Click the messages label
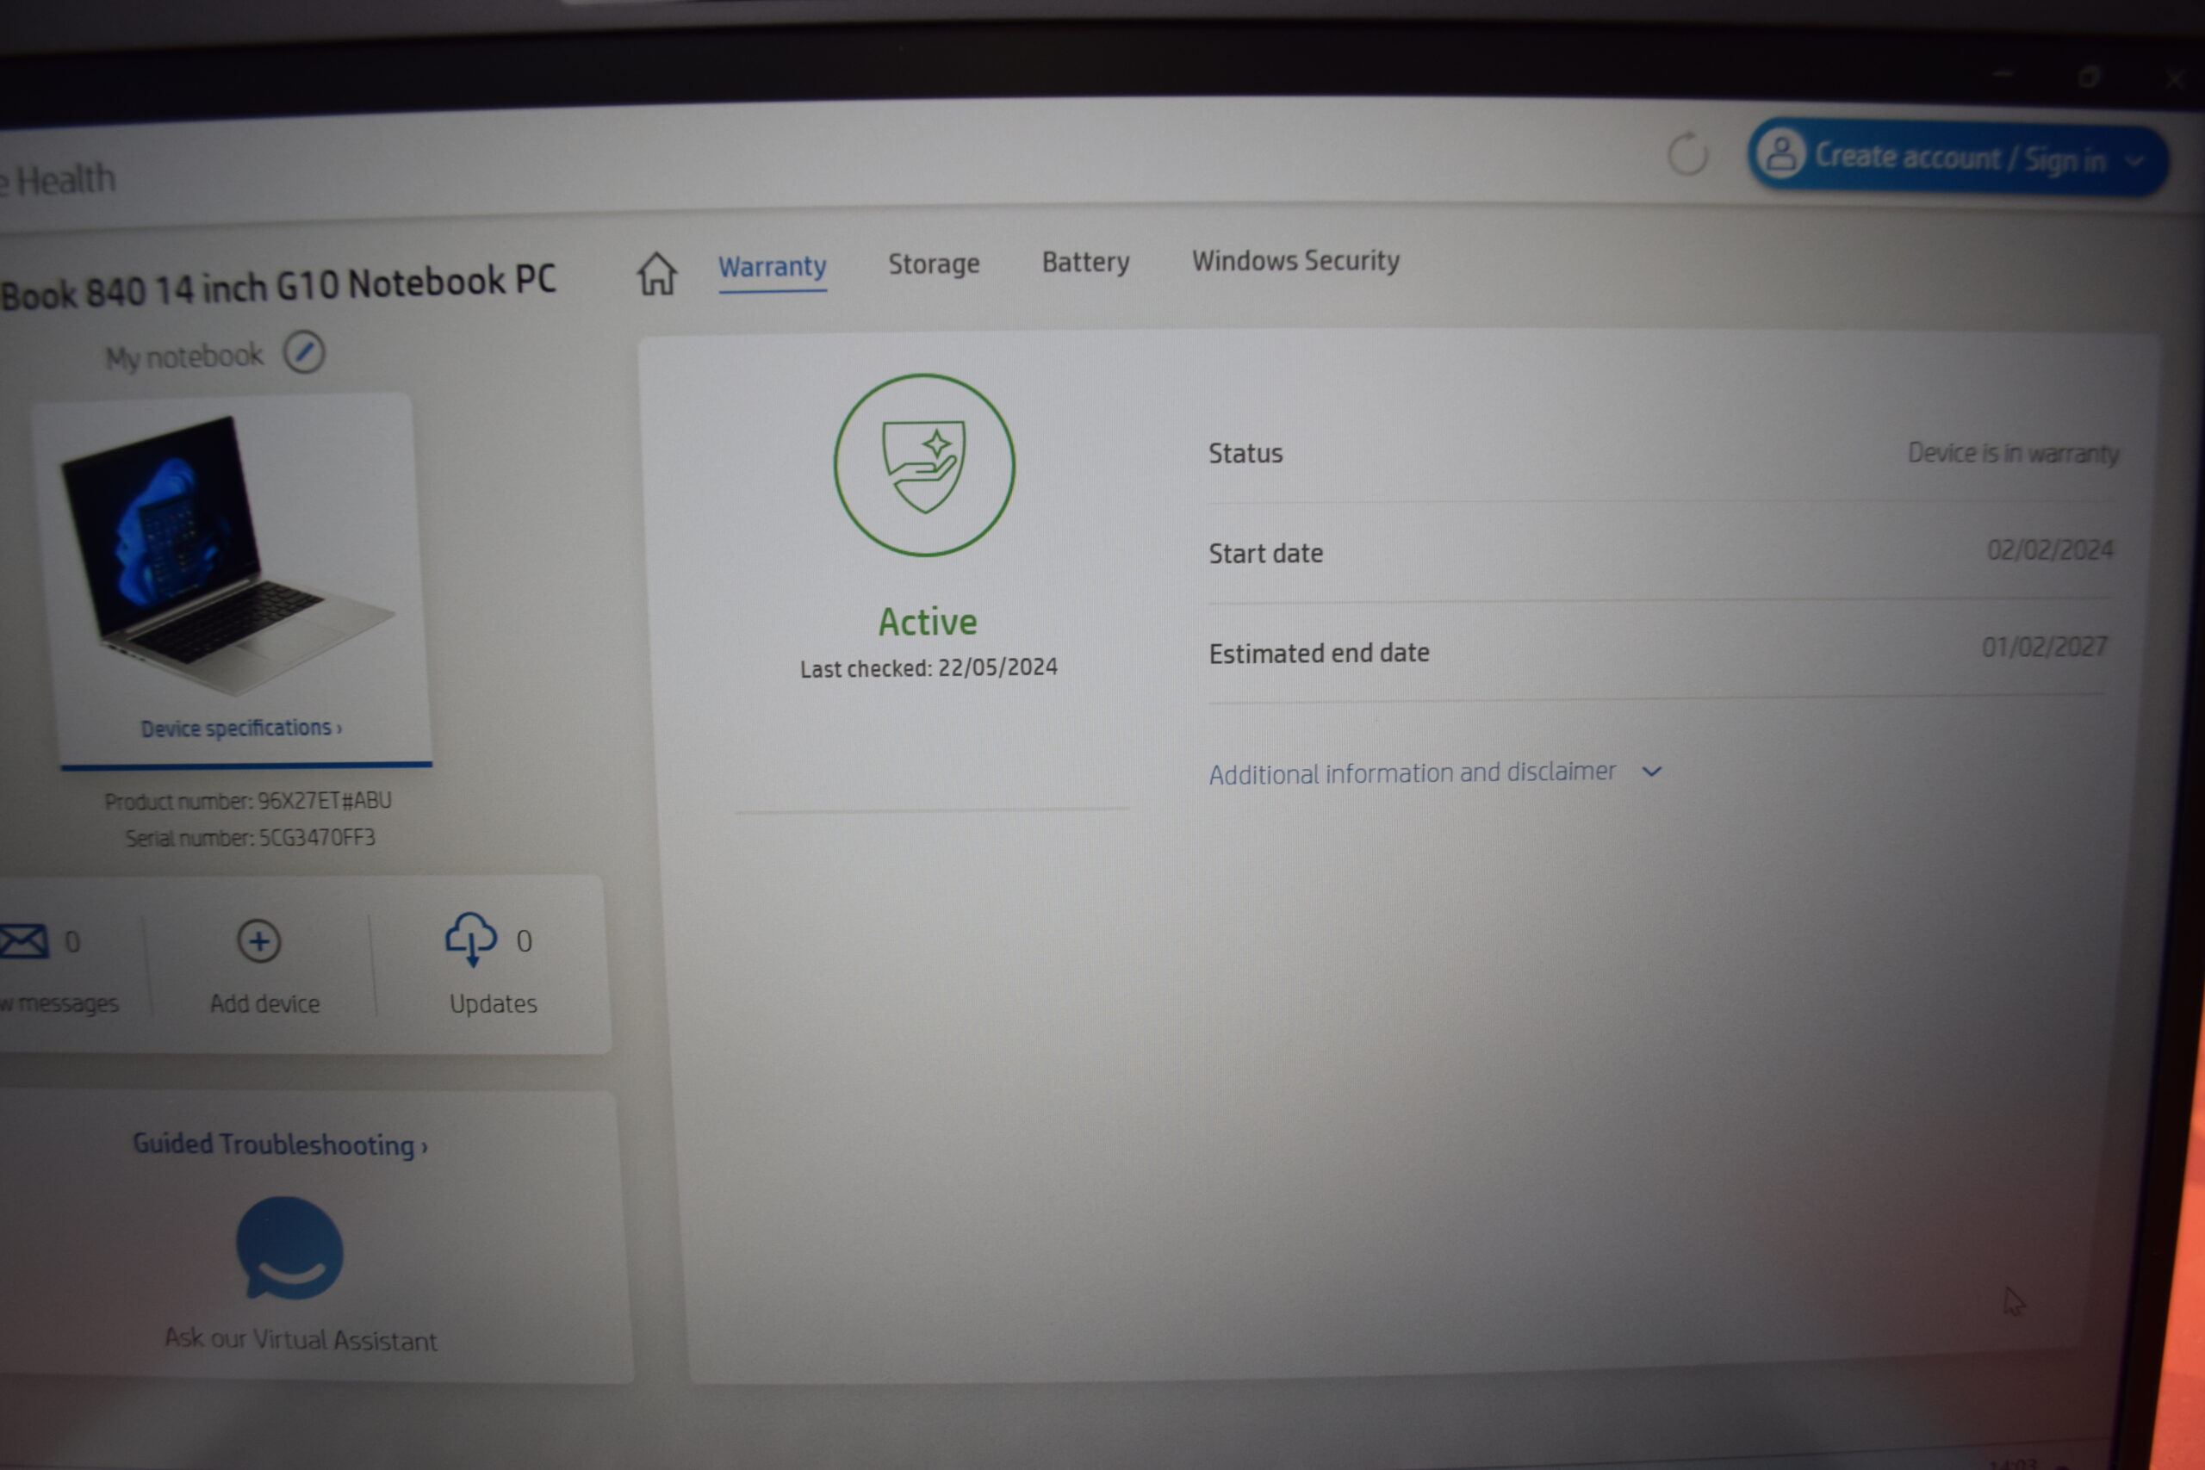The height and width of the screenshot is (1470, 2205). [x=60, y=1003]
